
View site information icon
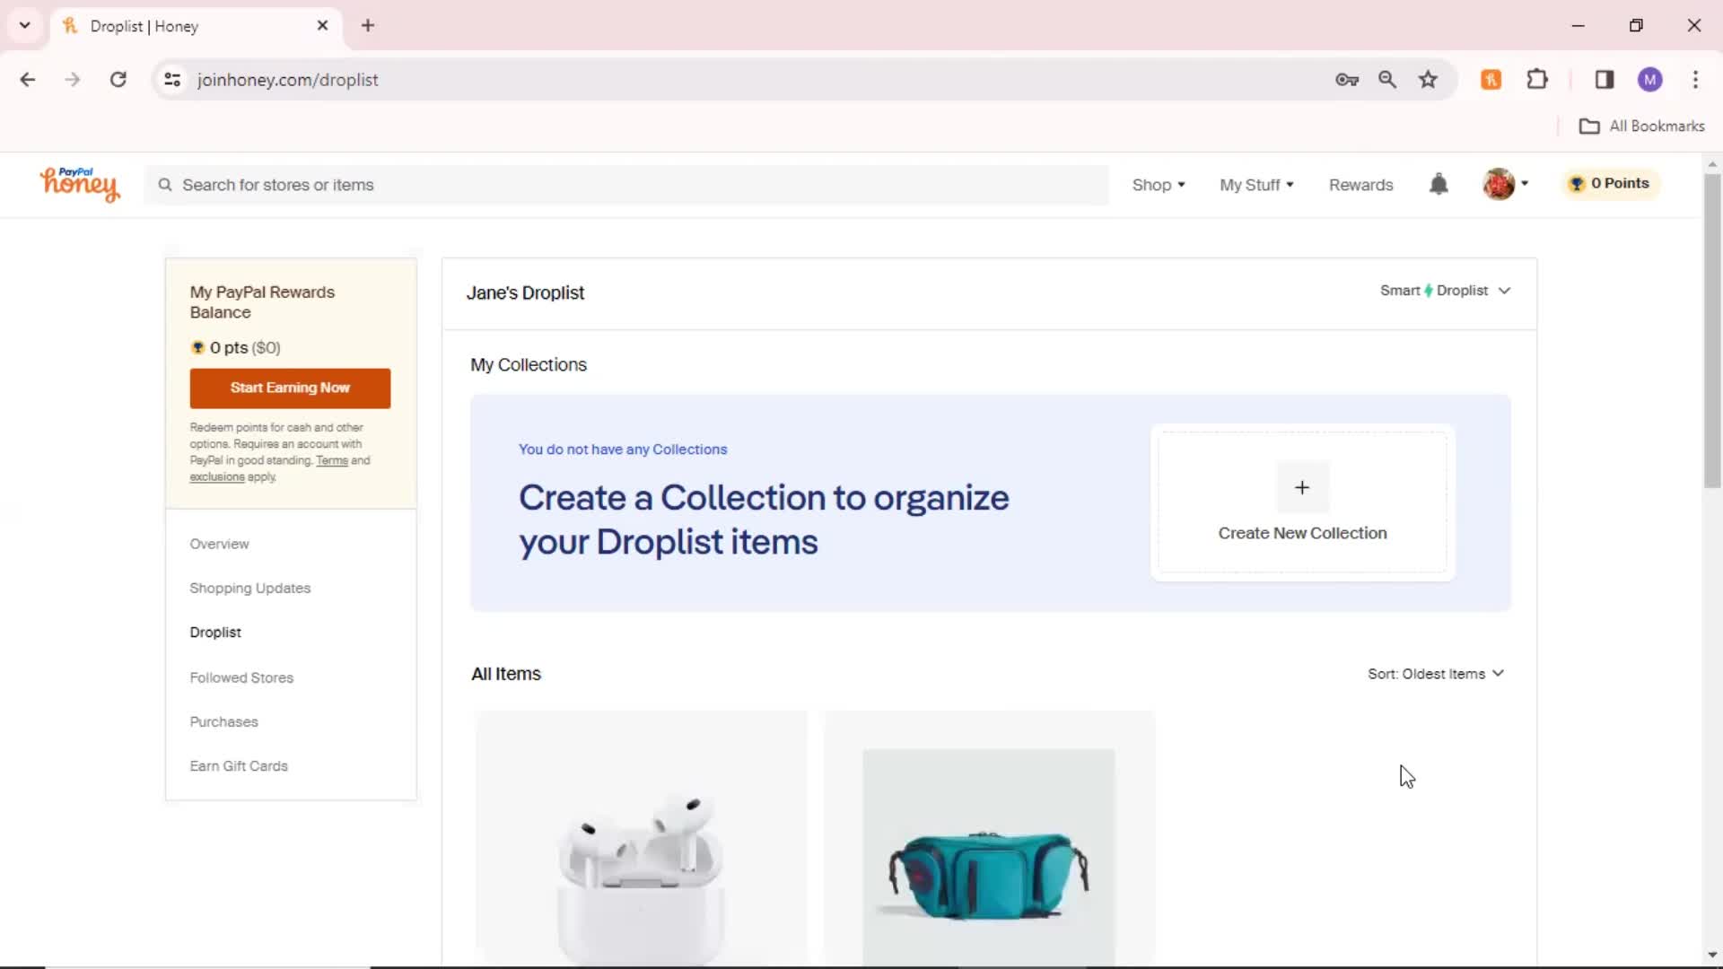(x=172, y=80)
